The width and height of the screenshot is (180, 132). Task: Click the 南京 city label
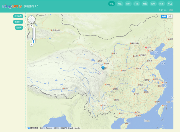click(x=156, y=79)
